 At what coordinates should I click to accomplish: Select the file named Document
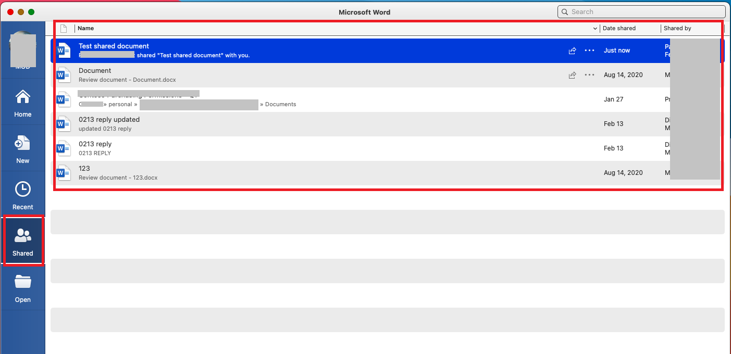click(x=95, y=70)
